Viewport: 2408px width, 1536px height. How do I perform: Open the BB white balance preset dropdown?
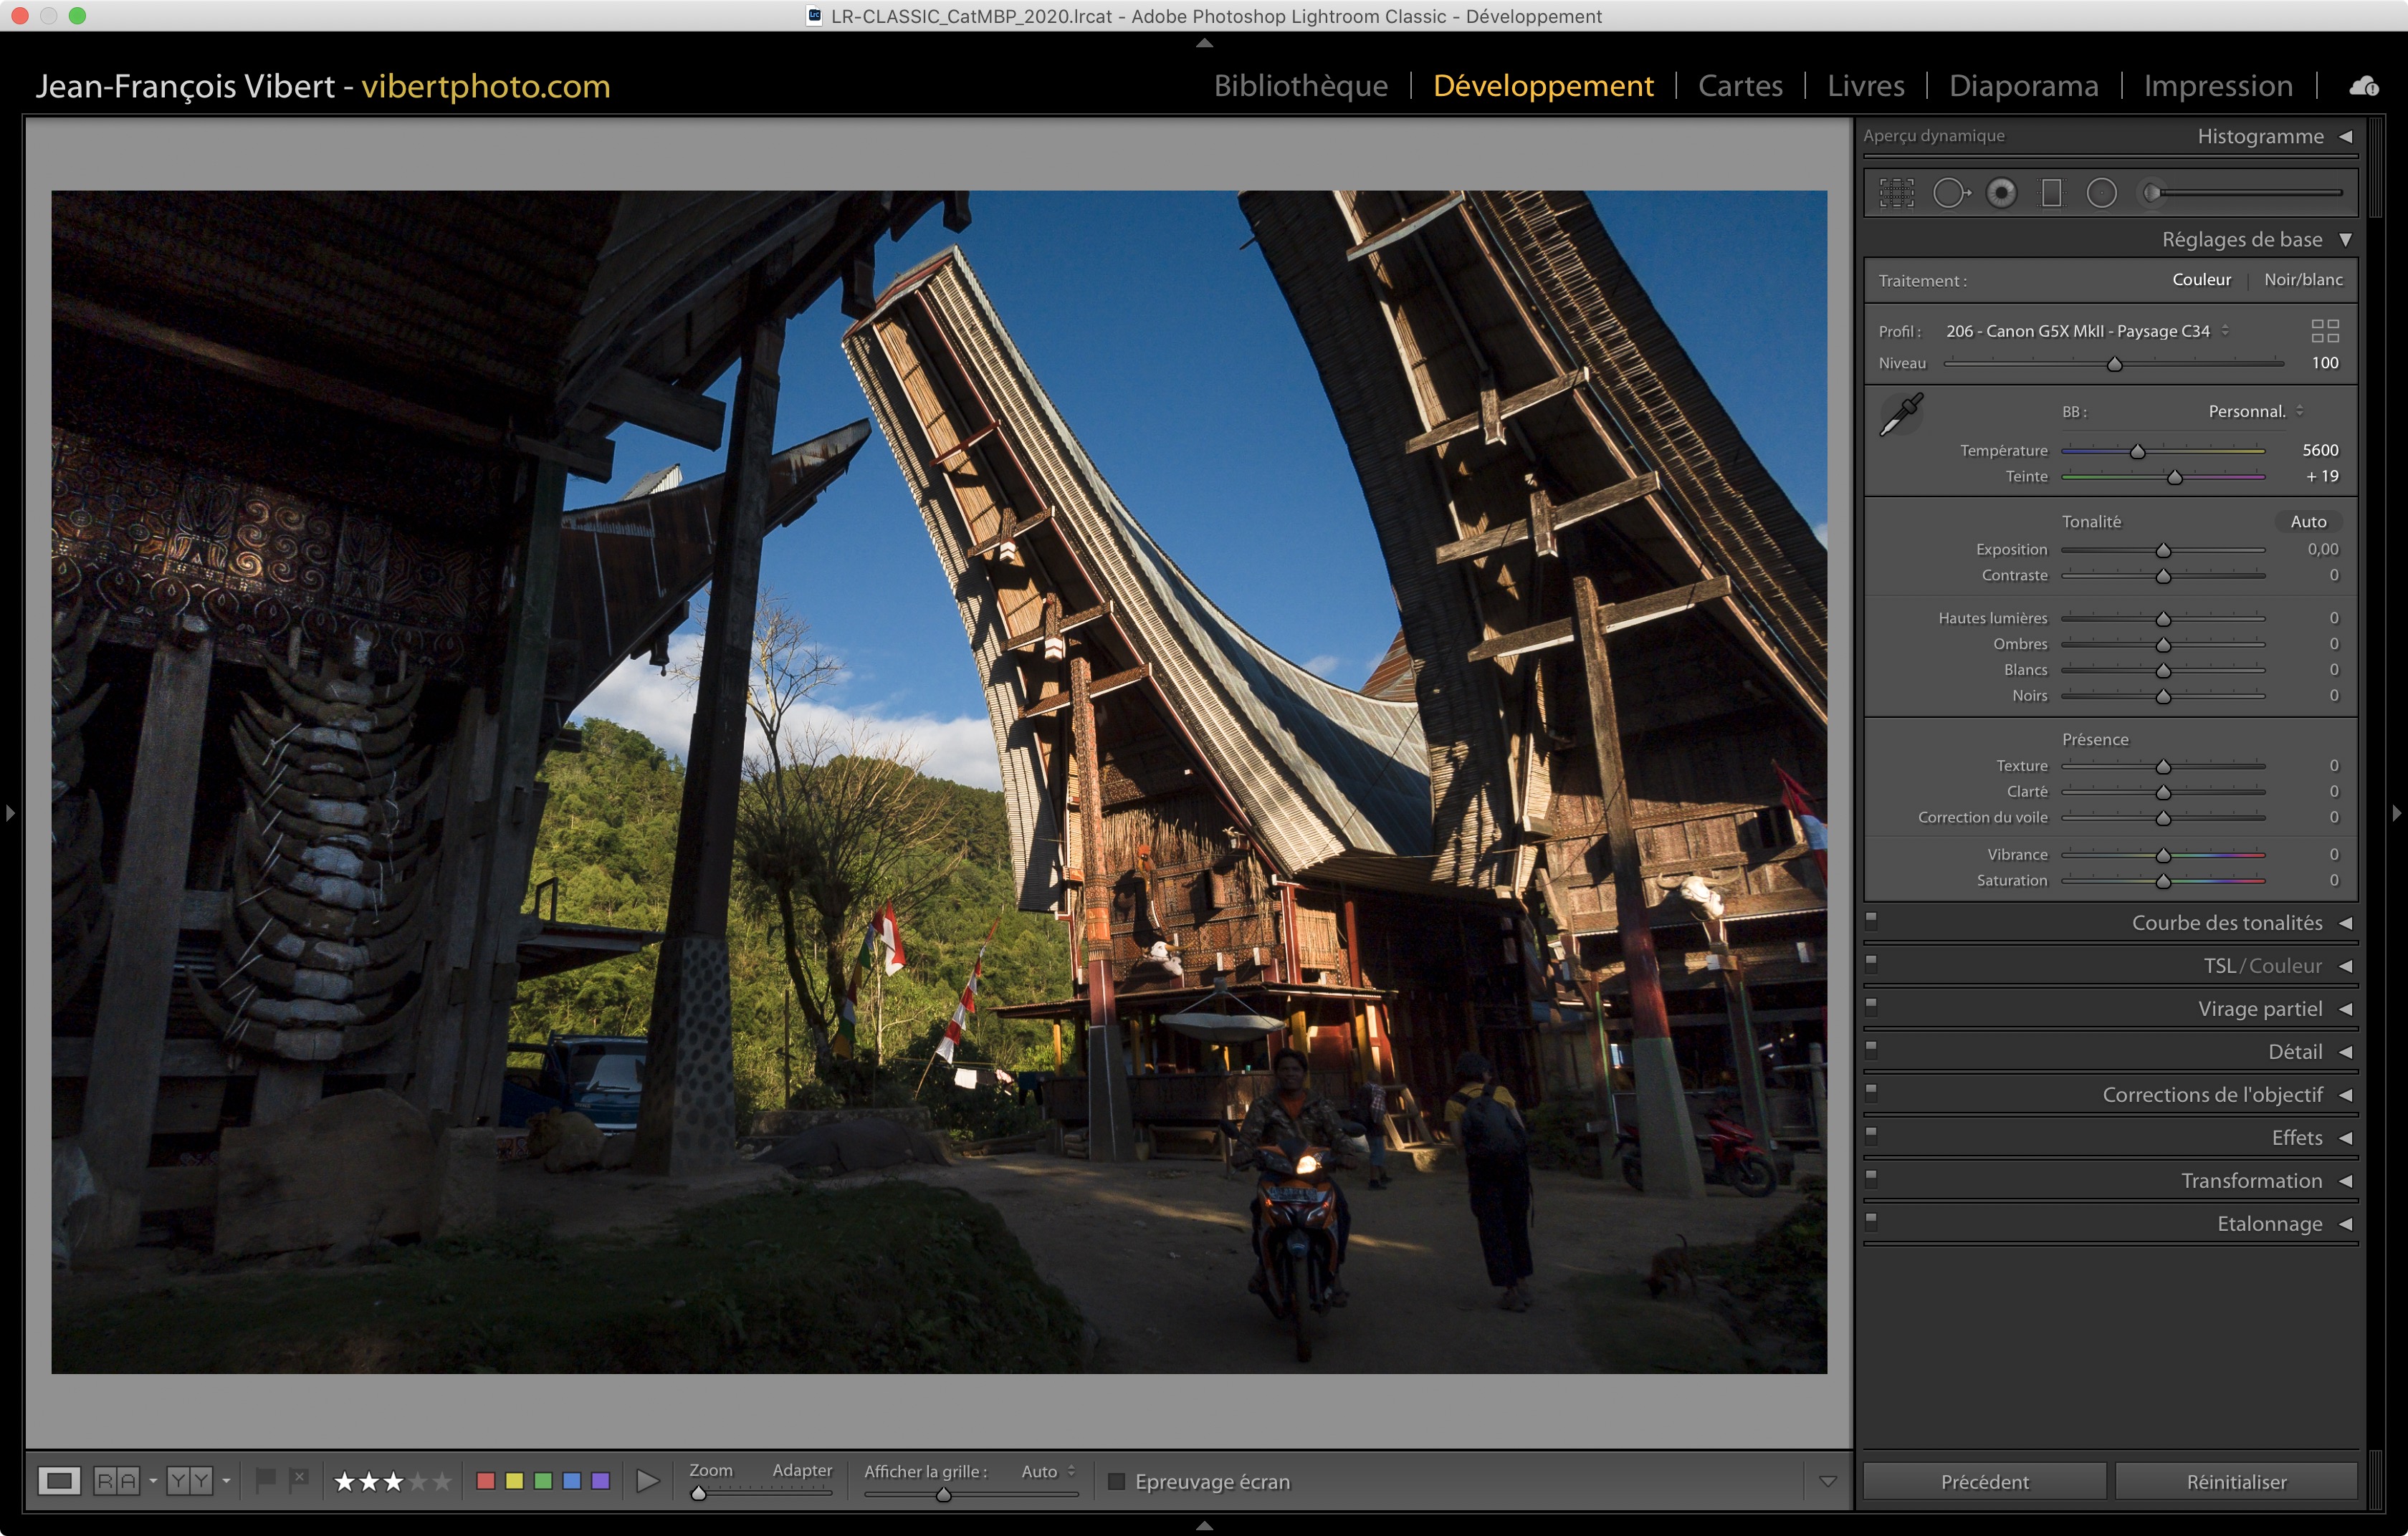2255,412
